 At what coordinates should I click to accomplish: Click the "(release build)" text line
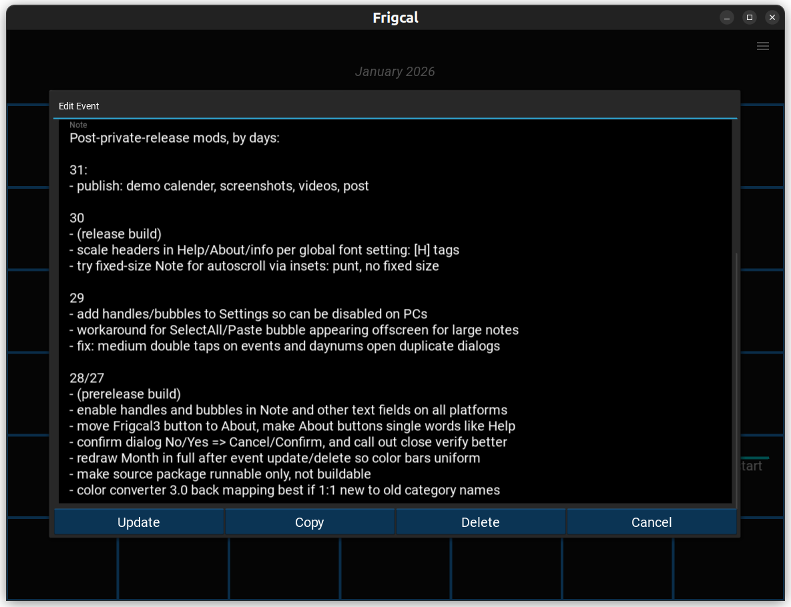[119, 234]
